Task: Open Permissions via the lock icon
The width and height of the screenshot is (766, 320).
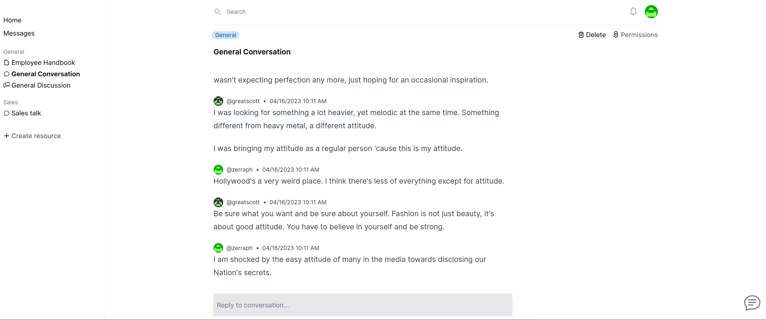Action: [x=616, y=35]
